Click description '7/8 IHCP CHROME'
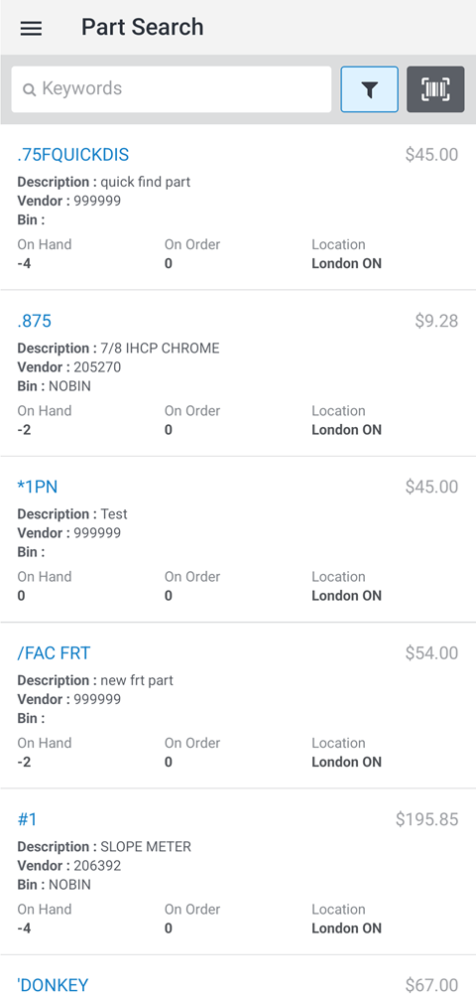Image resolution: width=476 pixels, height=997 pixels. [160, 349]
